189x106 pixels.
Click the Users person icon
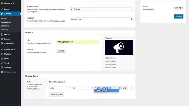tap(2, 58)
